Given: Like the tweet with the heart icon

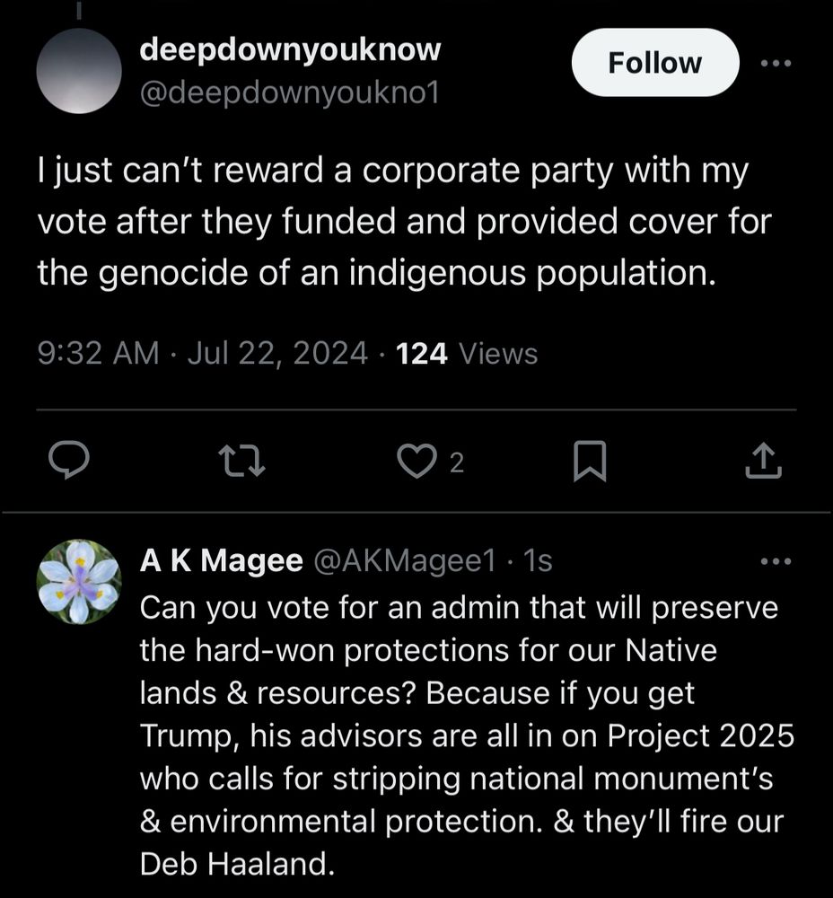Looking at the screenshot, I should (x=414, y=462).
